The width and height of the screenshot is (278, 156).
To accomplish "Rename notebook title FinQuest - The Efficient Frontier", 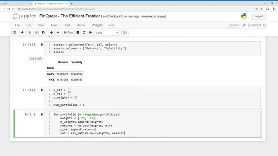I will coord(69,16).
